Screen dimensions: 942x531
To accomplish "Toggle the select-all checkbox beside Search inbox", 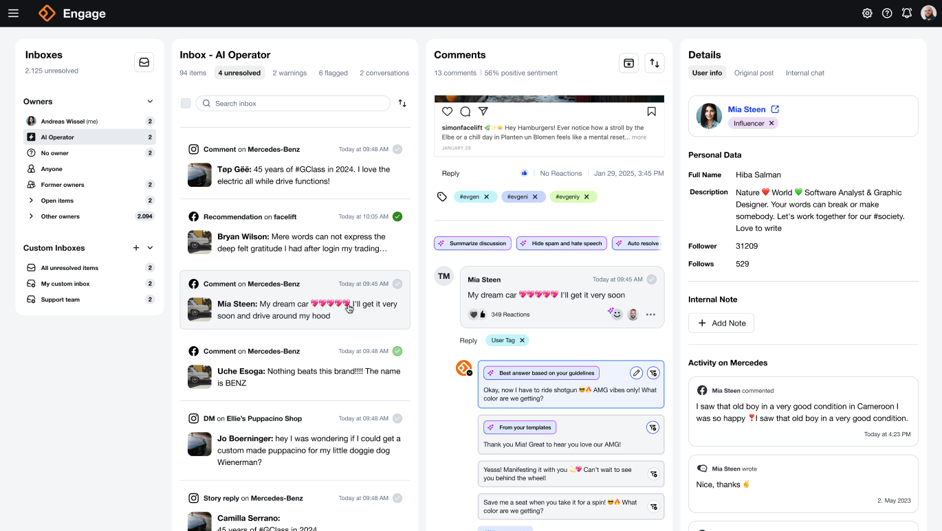I will [x=186, y=103].
